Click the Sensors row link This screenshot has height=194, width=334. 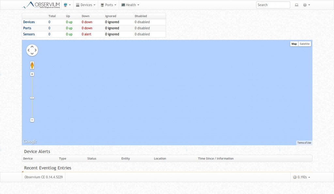[29, 34]
